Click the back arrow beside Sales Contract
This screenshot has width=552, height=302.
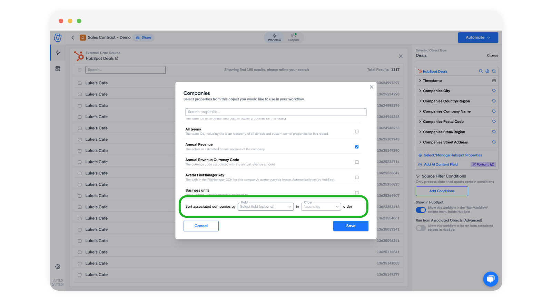click(73, 37)
